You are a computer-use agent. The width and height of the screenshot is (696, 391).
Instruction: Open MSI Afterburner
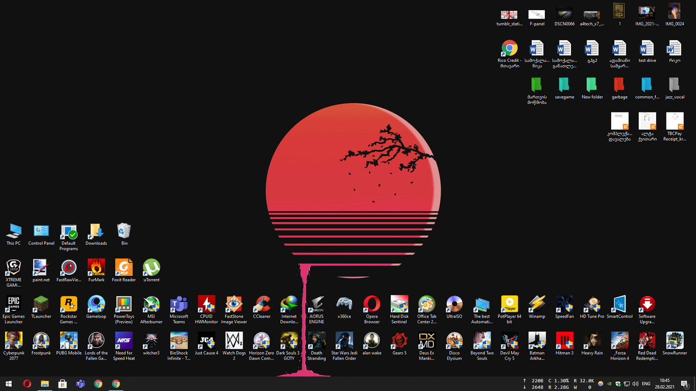[x=151, y=306]
